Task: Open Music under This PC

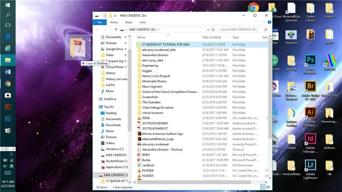Action: pyautogui.click(x=110, y=131)
